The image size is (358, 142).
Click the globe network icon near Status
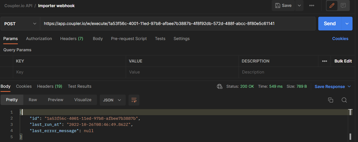pos(220,86)
